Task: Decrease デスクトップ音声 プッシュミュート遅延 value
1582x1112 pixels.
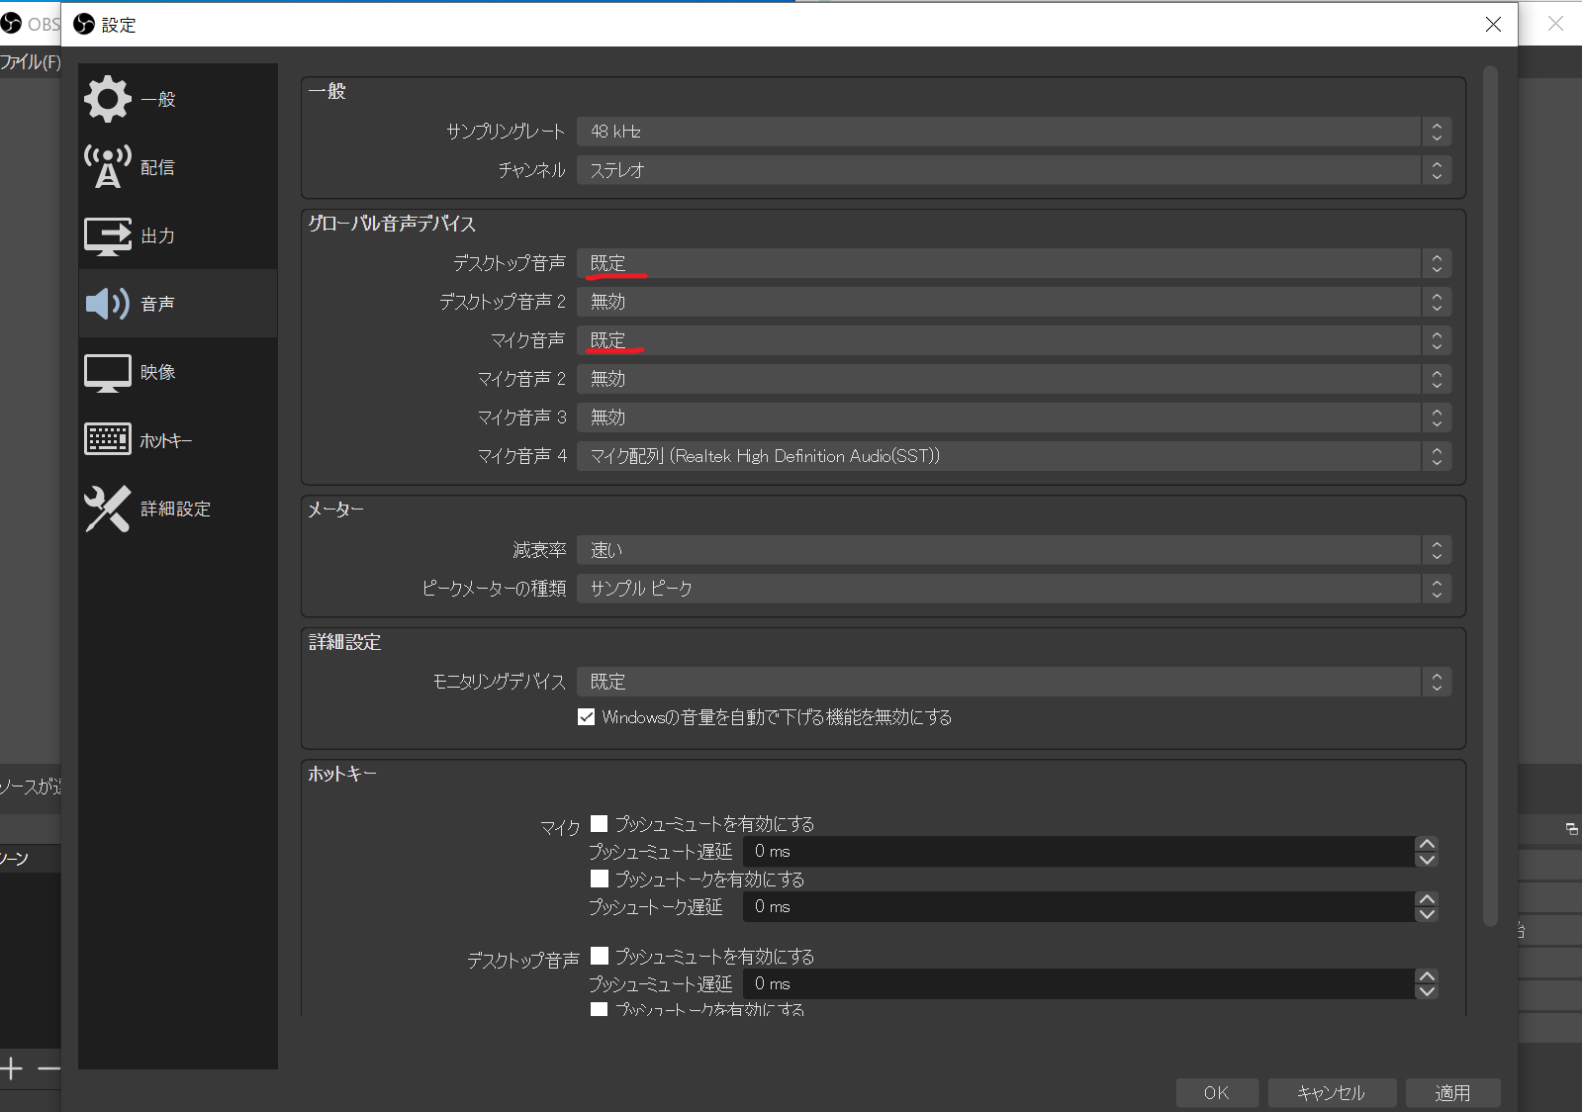Action: 1426,991
